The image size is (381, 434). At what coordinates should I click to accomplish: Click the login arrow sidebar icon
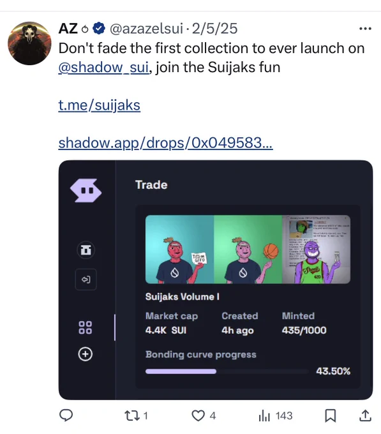click(86, 280)
